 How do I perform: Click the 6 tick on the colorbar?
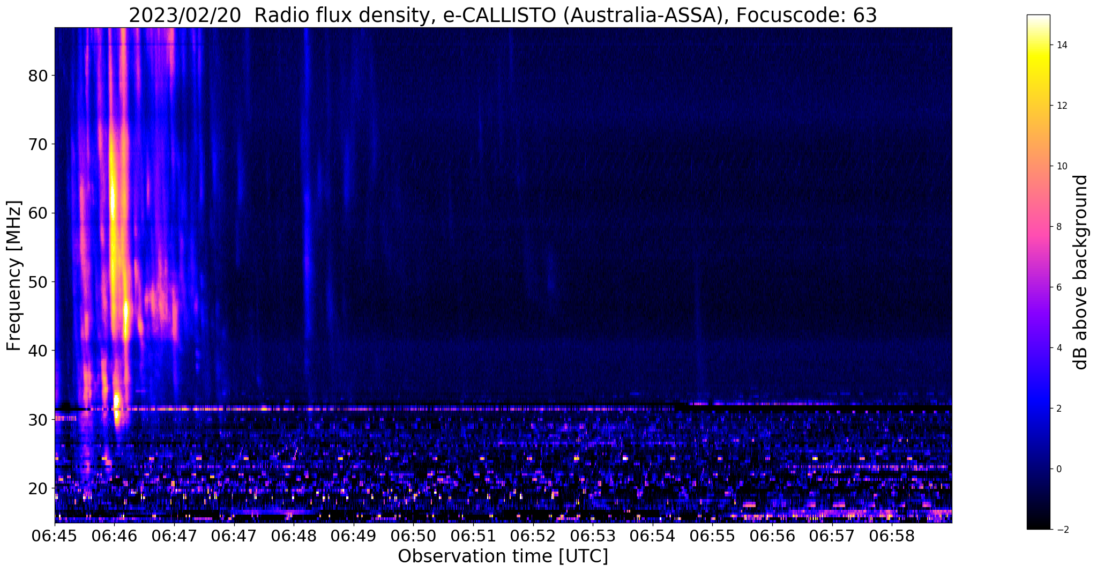[1058, 287]
